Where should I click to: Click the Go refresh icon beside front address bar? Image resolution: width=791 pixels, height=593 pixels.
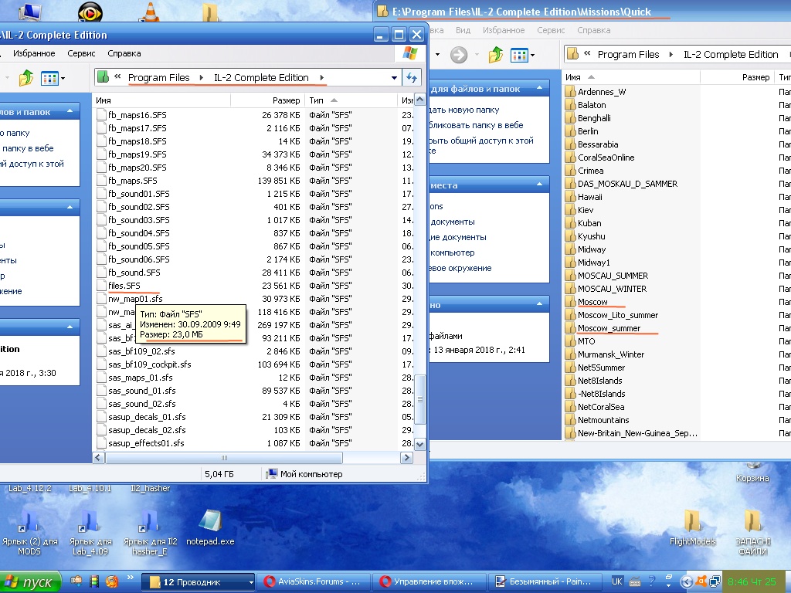coord(412,77)
